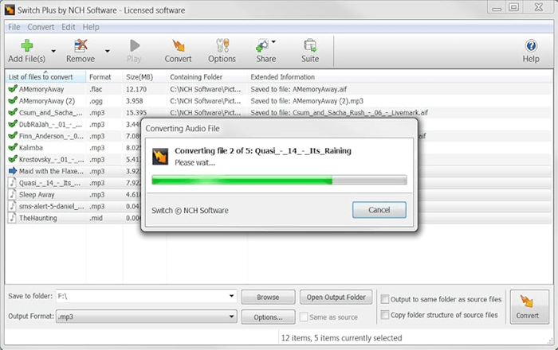
Task: Click the grayed Play toolbar button
Action: 134,51
